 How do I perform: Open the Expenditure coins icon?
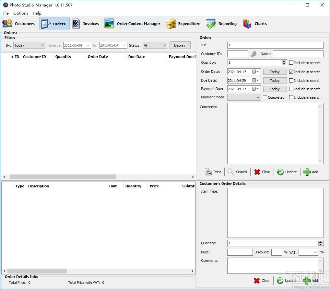tap(171, 24)
